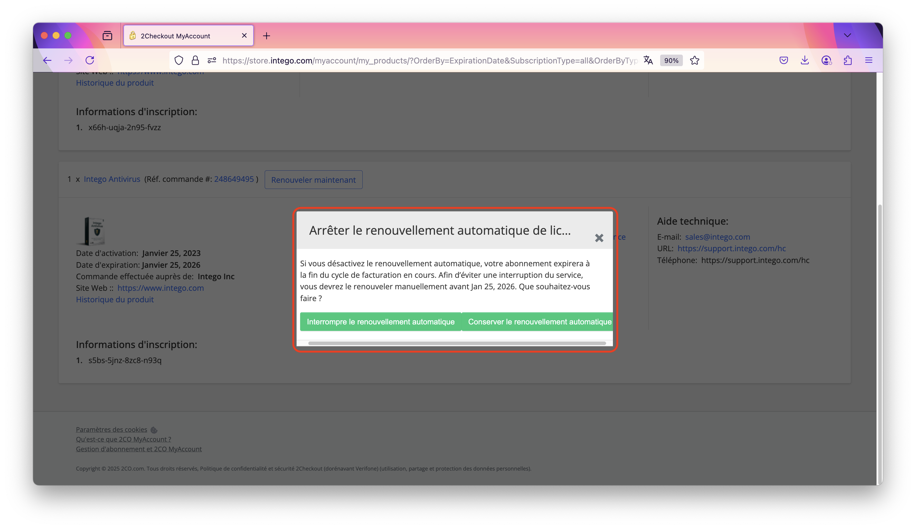This screenshot has height=529, width=916.
Task: Click the macOS yellow minimize button
Action: point(56,35)
